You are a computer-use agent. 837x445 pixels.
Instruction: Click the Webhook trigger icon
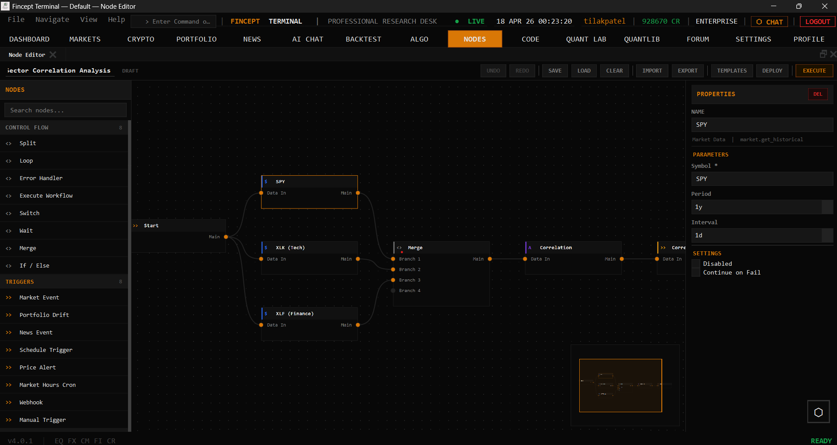pos(8,402)
